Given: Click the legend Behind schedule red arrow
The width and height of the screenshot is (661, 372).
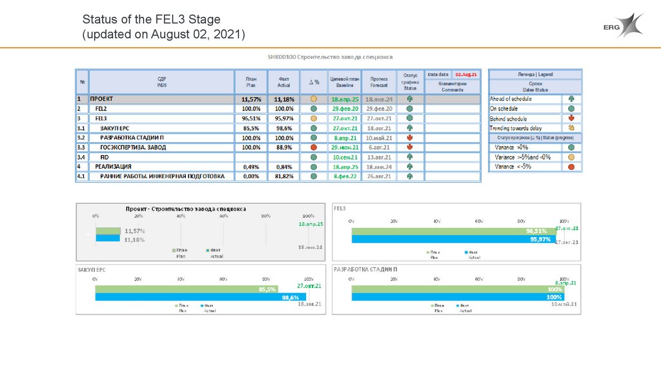Looking at the screenshot, I should tap(571, 119).
